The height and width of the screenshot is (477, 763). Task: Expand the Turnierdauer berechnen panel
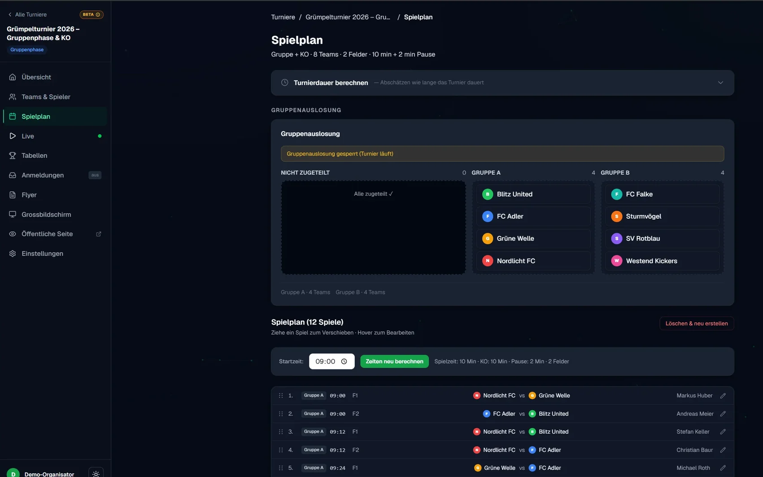point(720,83)
